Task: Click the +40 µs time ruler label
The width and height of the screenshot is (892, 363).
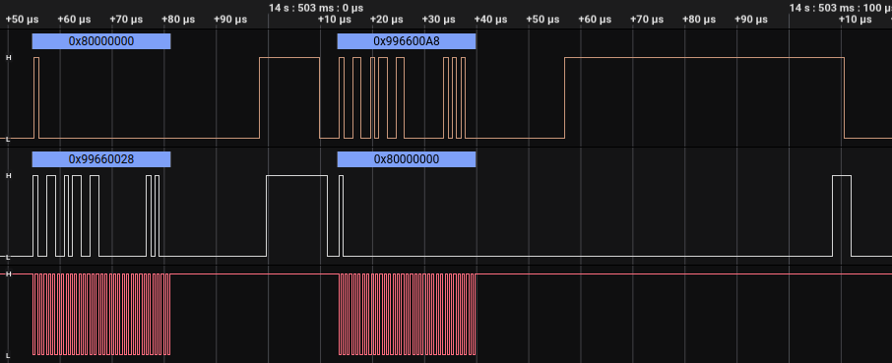Action: [490, 20]
